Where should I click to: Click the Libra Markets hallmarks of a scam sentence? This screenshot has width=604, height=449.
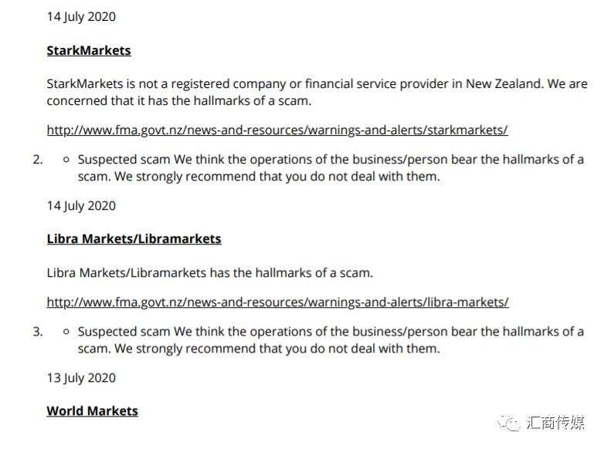pyautogui.click(x=210, y=273)
